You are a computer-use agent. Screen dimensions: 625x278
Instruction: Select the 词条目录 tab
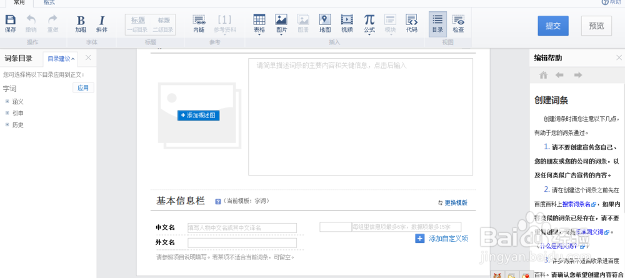tap(18, 59)
